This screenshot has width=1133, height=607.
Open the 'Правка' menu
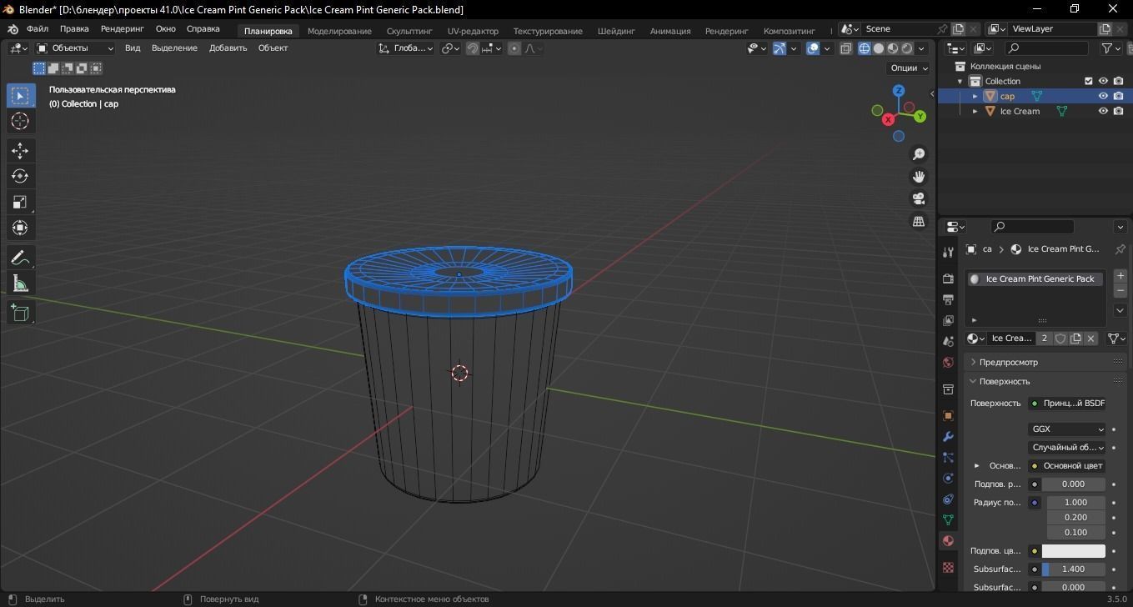pos(74,29)
